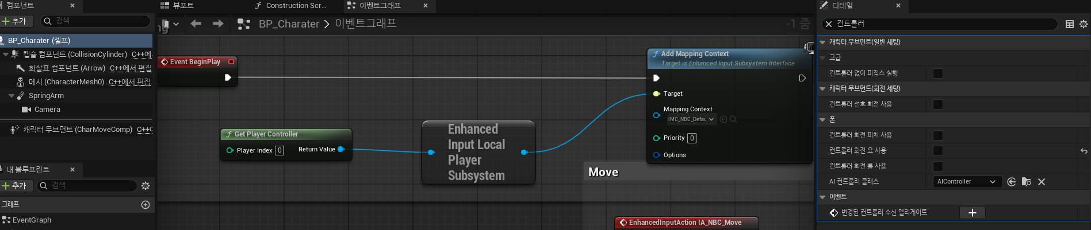
Task: Click the Event BeginPlay execution output pin
Action: click(228, 77)
